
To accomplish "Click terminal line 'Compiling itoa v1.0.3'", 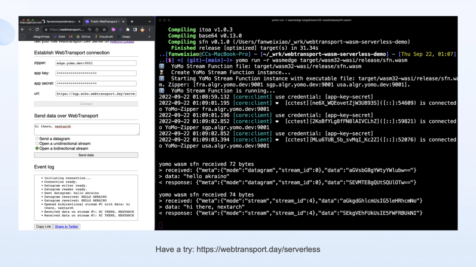I will (x=201, y=30).
